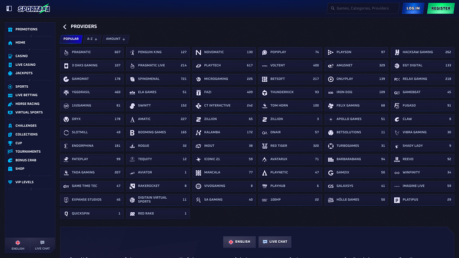Click the Booming Games B logo
This screenshot has width=459, height=258.
132,132
